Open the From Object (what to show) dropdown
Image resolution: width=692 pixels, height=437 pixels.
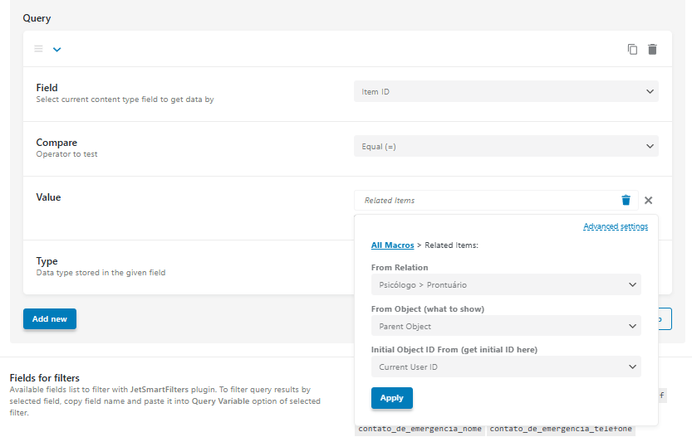pyautogui.click(x=506, y=327)
